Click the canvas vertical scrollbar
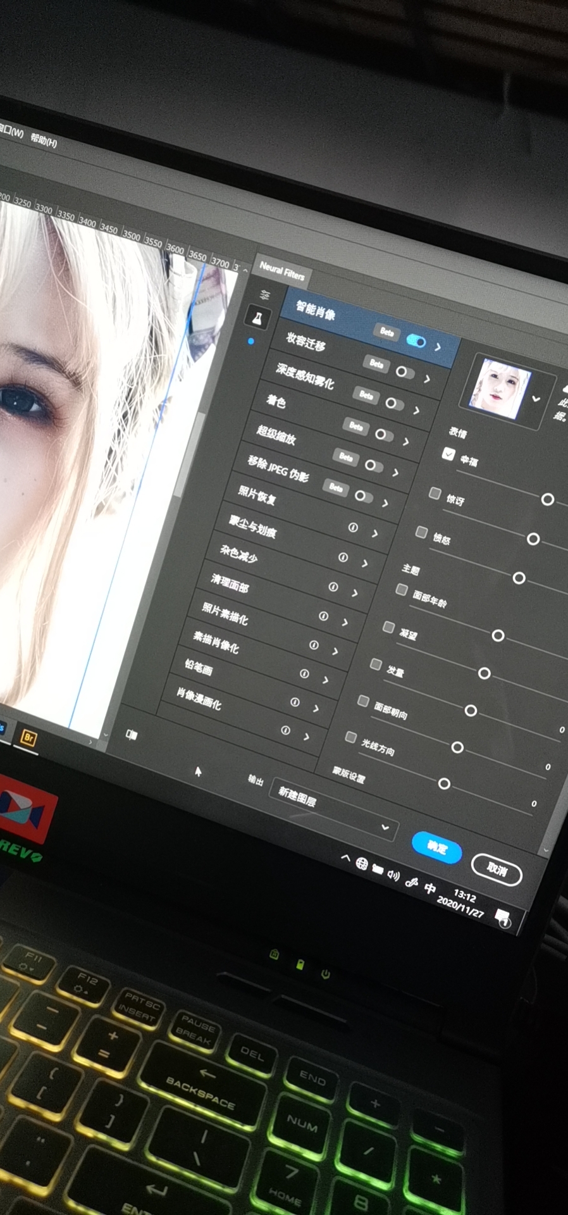 (x=190, y=456)
